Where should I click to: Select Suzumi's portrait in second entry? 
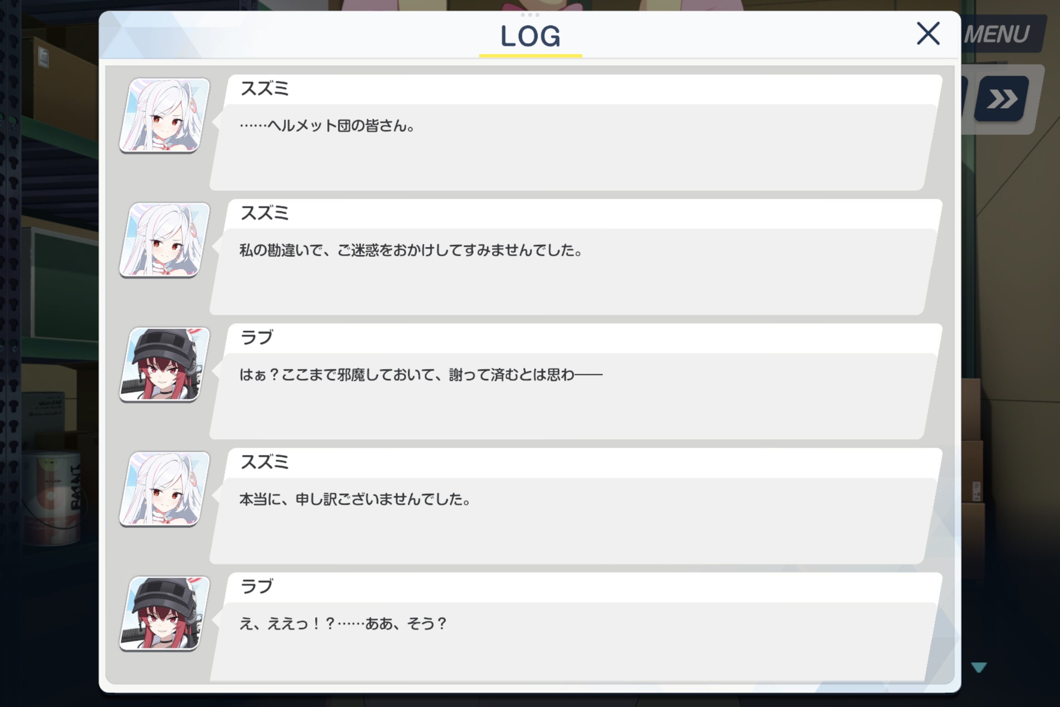[x=165, y=240]
